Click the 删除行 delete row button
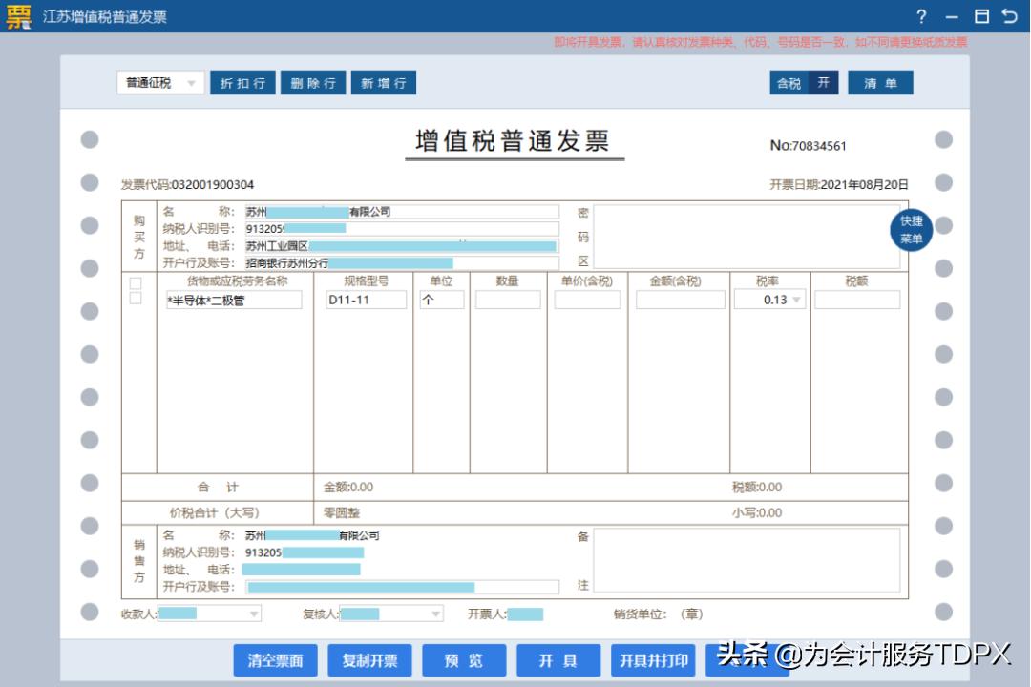This screenshot has width=1031, height=687. click(312, 82)
